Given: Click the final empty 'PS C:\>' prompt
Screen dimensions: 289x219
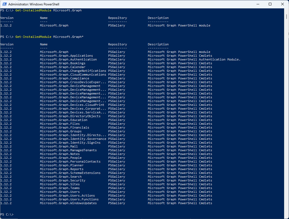Looking at the screenshot, I should point(7,215).
